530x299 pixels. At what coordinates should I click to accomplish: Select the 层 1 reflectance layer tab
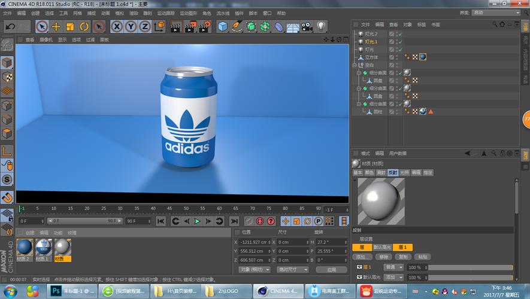point(402,248)
